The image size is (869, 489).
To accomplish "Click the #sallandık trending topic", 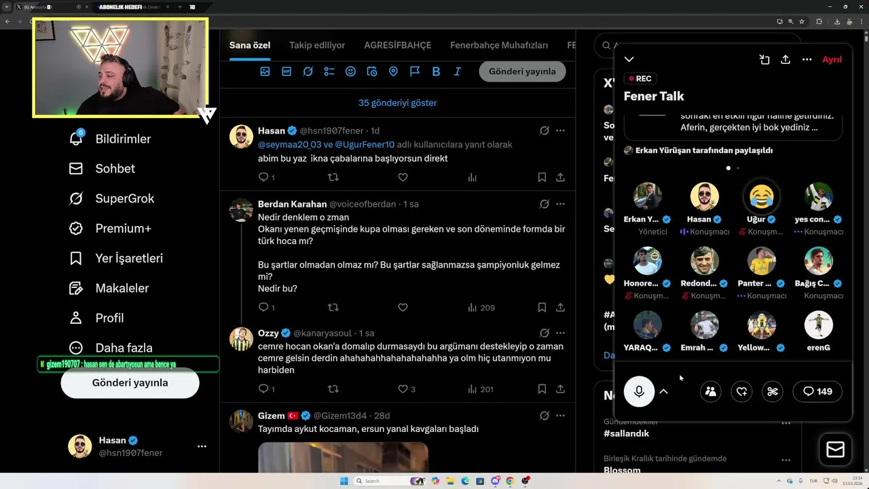I will 627,433.
